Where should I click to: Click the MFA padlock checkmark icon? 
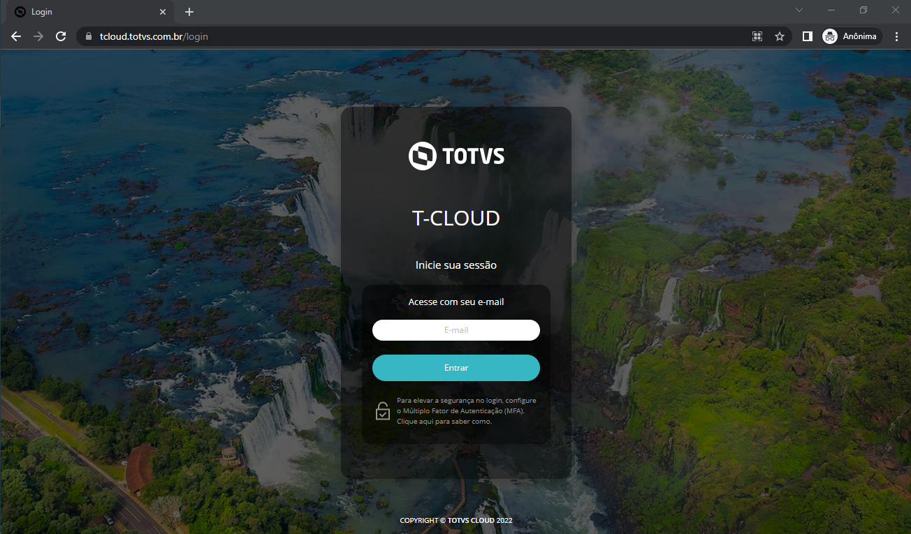click(x=382, y=410)
